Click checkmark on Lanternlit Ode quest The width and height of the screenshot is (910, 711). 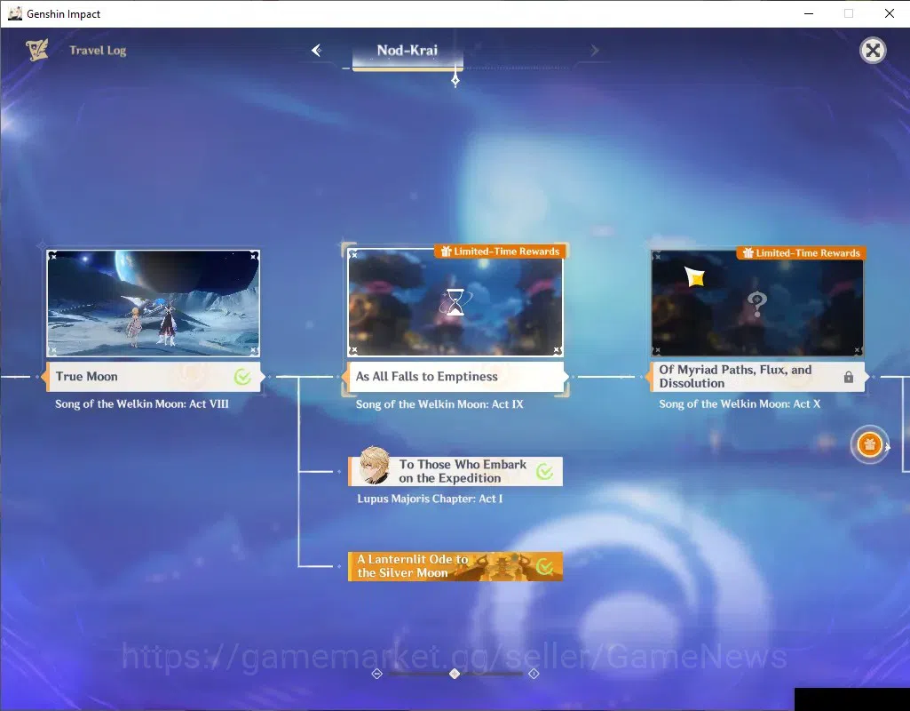[x=544, y=566]
